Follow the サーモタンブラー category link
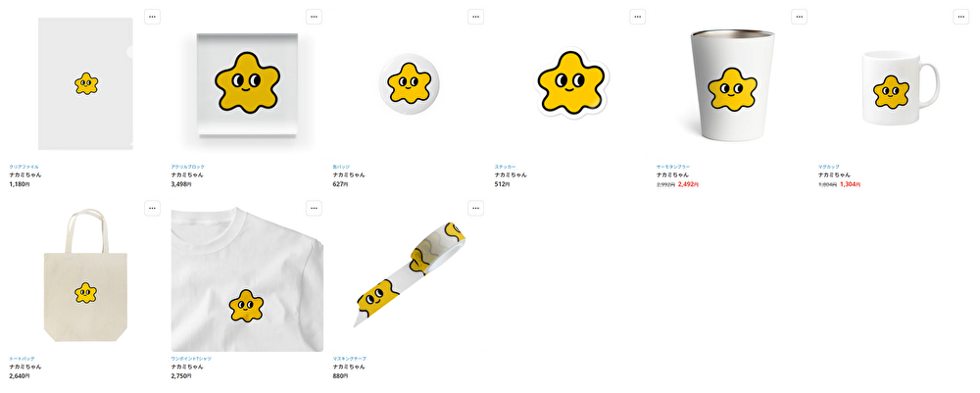Image resolution: width=980 pixels, height=393 pixels. (673, 167)
